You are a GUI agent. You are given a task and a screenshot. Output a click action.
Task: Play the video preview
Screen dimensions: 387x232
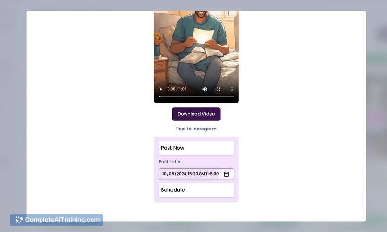click(x=161, y=89)
